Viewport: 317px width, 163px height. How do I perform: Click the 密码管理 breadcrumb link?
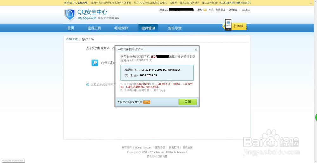coord(72,39)
